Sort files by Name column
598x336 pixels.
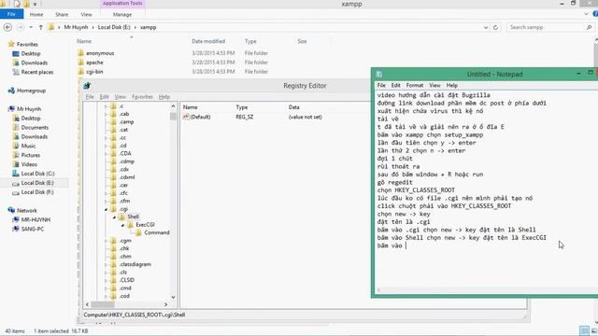pos(84,41)
